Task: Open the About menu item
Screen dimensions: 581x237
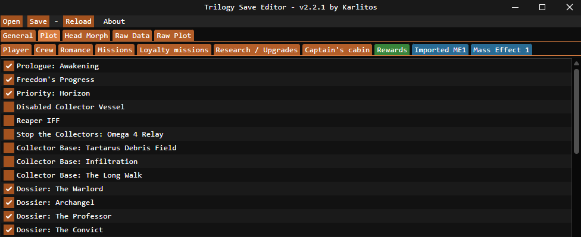Action: 114,21
